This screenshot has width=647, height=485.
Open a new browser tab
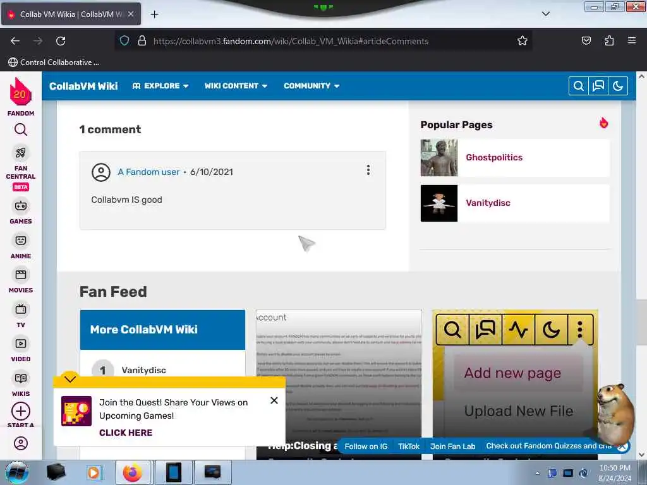point(154,15)
